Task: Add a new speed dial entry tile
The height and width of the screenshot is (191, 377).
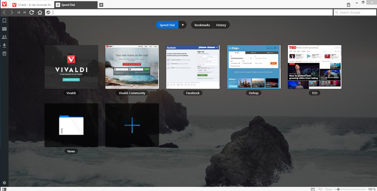Action: click(x=132, y=125)
